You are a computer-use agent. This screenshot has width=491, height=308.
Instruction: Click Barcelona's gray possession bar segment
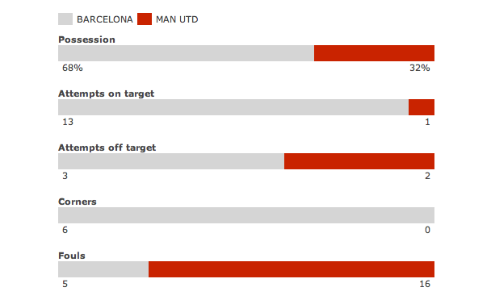click(x=186, y=53)
